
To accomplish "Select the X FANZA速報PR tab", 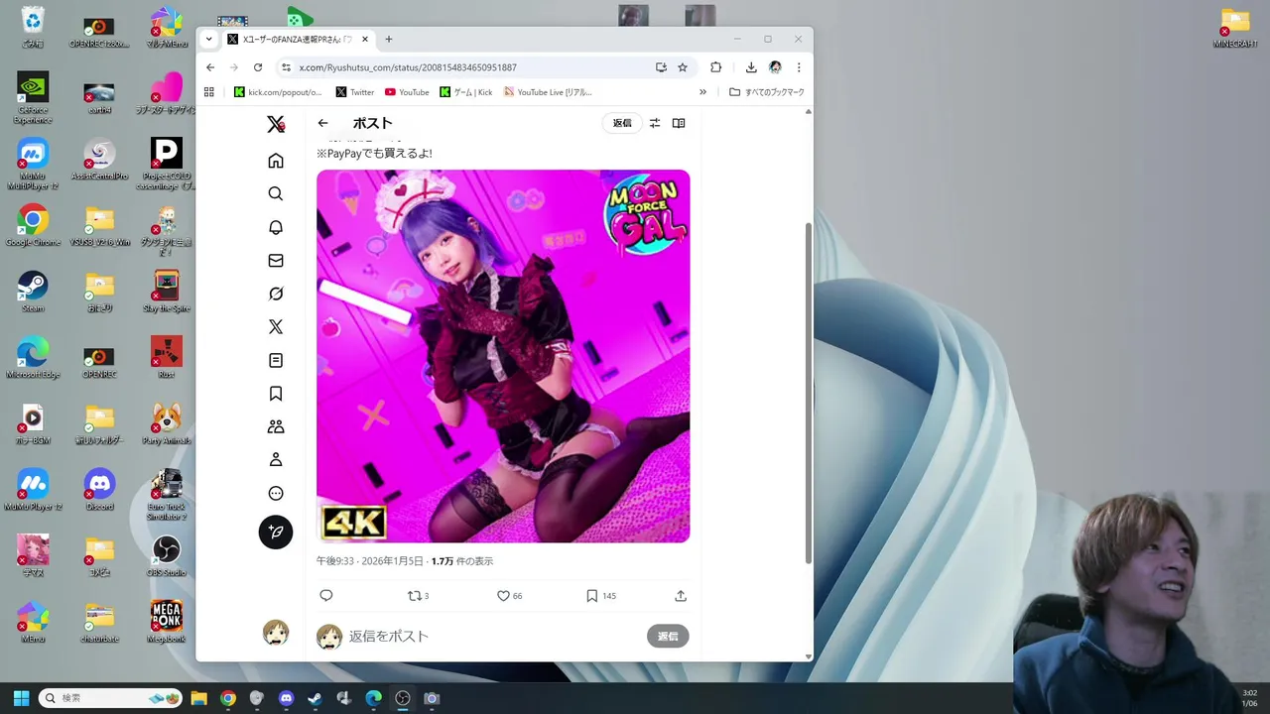I will tap(298, 40).
